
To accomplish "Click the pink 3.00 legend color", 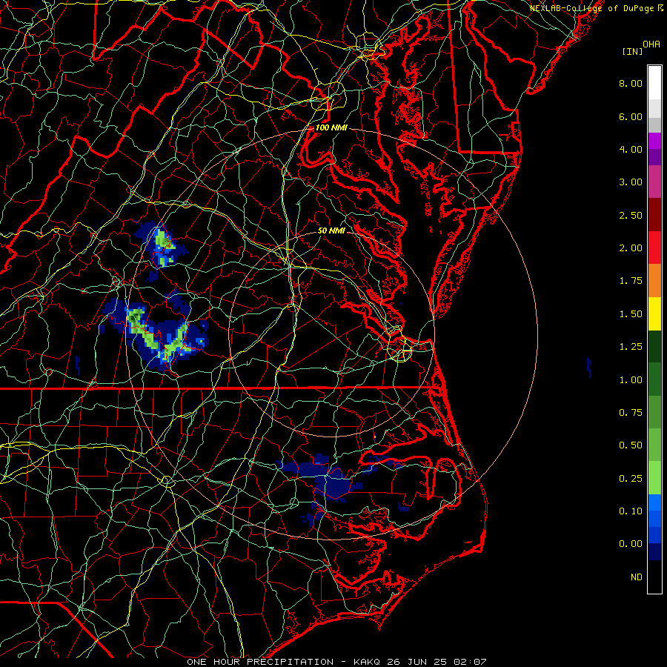I will (x=654, y=182).
